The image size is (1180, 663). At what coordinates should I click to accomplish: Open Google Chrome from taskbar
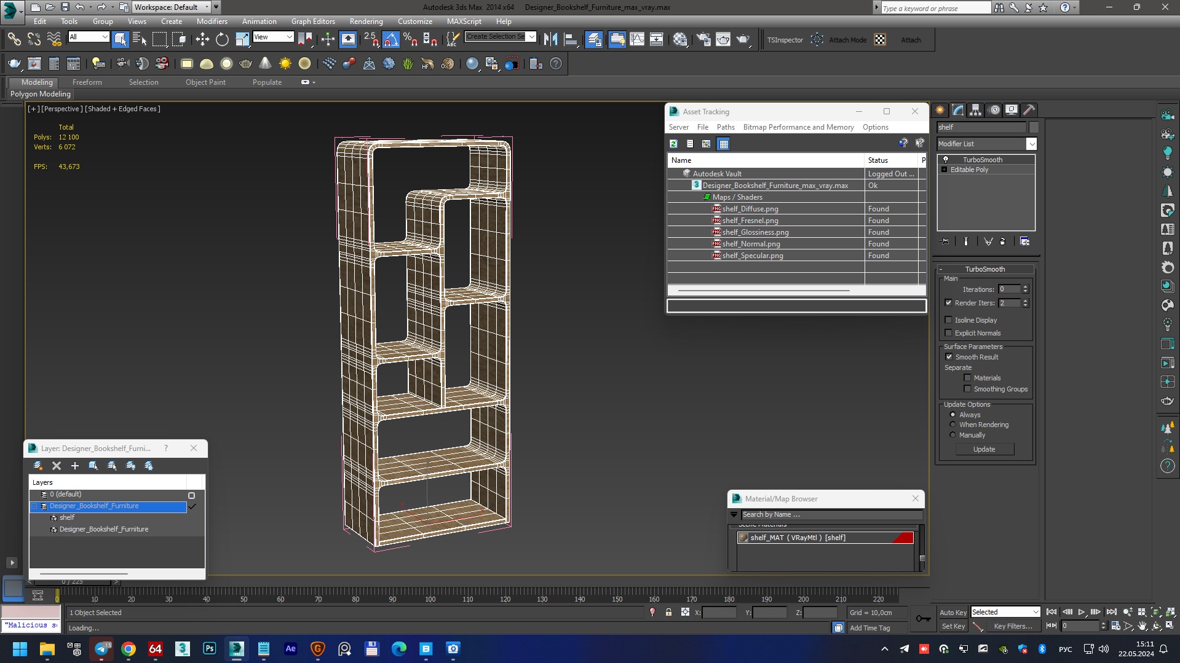pos(129,649)
